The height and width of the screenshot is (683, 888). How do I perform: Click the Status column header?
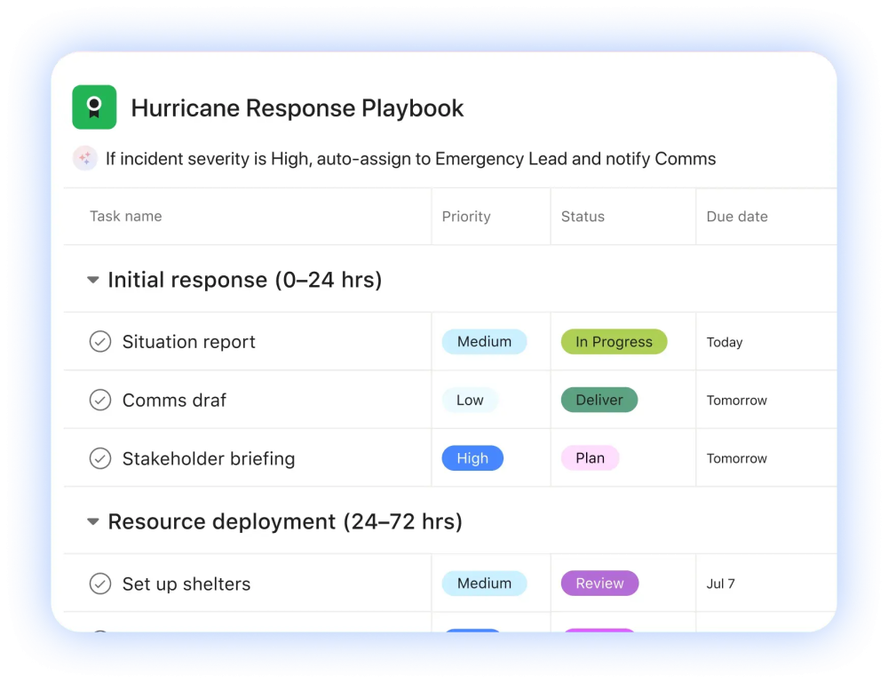pyautogui.click(x=583, y=217)
